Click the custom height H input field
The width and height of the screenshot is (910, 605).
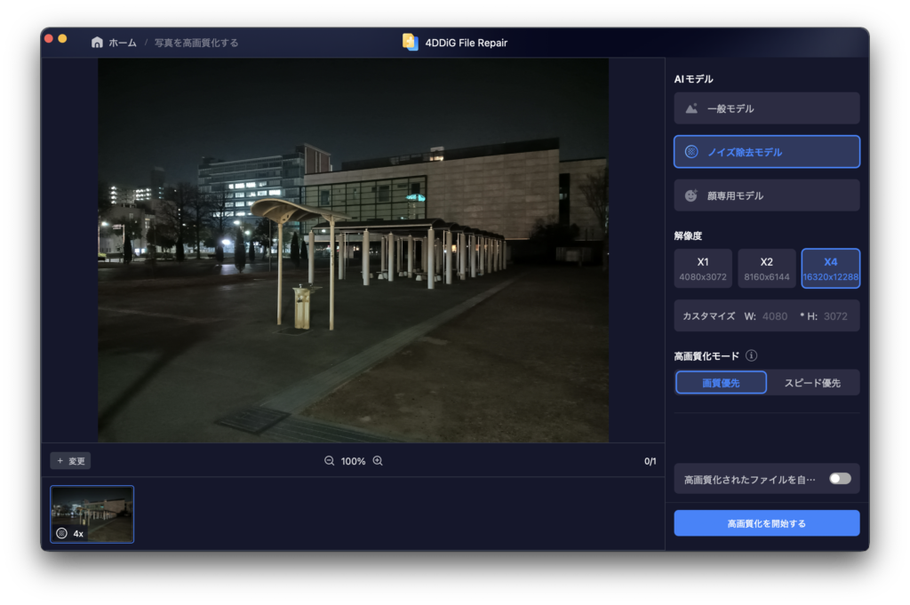[834, 316]
